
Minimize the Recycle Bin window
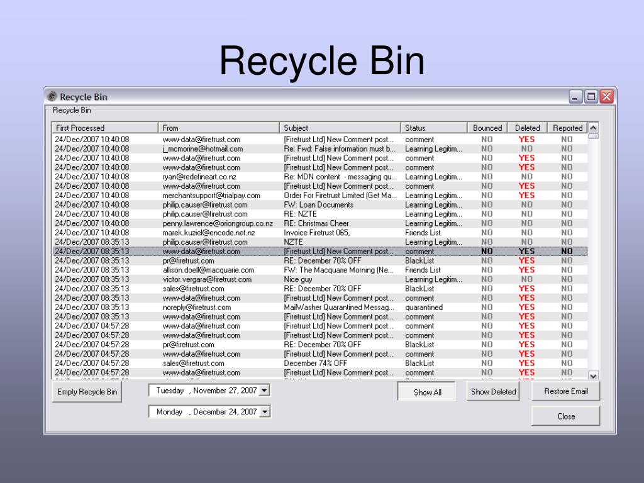575,97
